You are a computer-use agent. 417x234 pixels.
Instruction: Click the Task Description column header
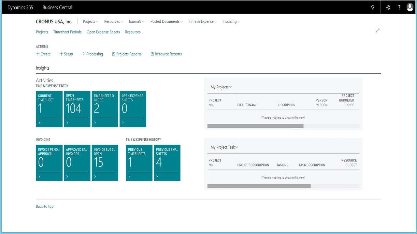click(312, 165)
